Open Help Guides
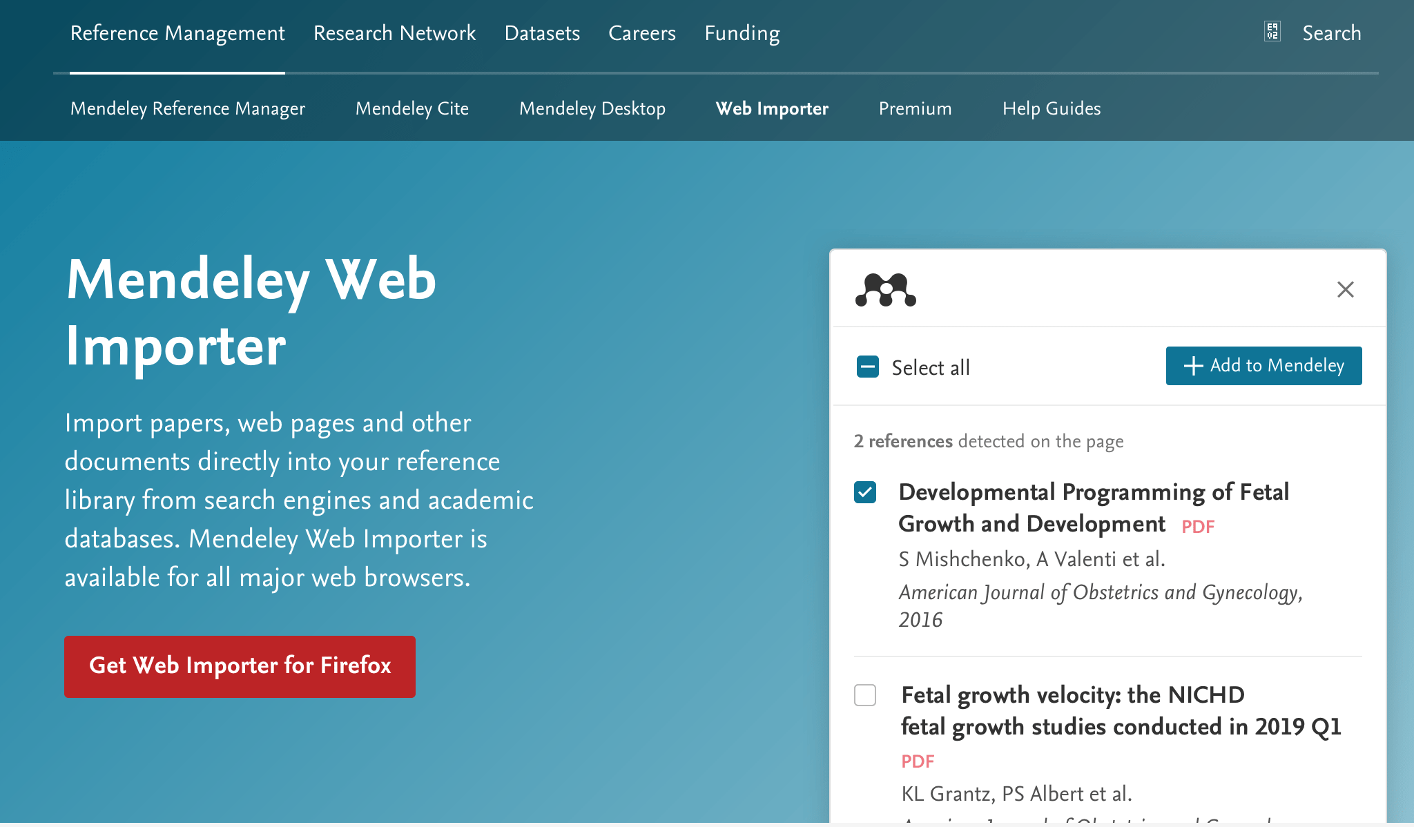Viewport: 1414px width, 827px height. pyautogui.click(x=1051, y=108)
